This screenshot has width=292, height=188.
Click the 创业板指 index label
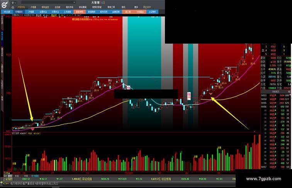pyautogui.click(x=166, y=179)
